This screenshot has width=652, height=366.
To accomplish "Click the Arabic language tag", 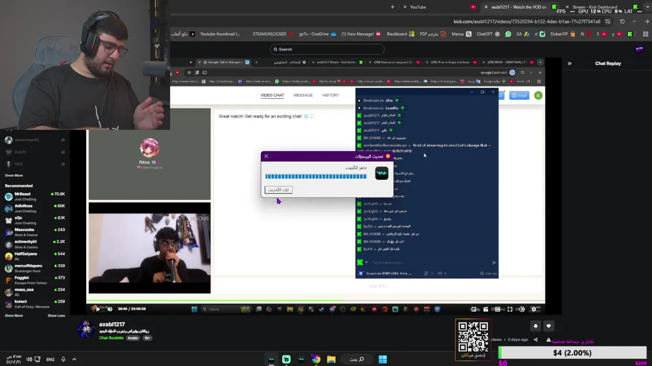I will point(132,338).
